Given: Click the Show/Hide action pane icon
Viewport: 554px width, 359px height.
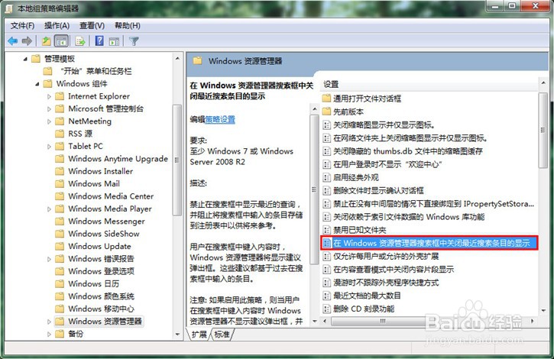Looking at the screenshot, I should point(114,41).
